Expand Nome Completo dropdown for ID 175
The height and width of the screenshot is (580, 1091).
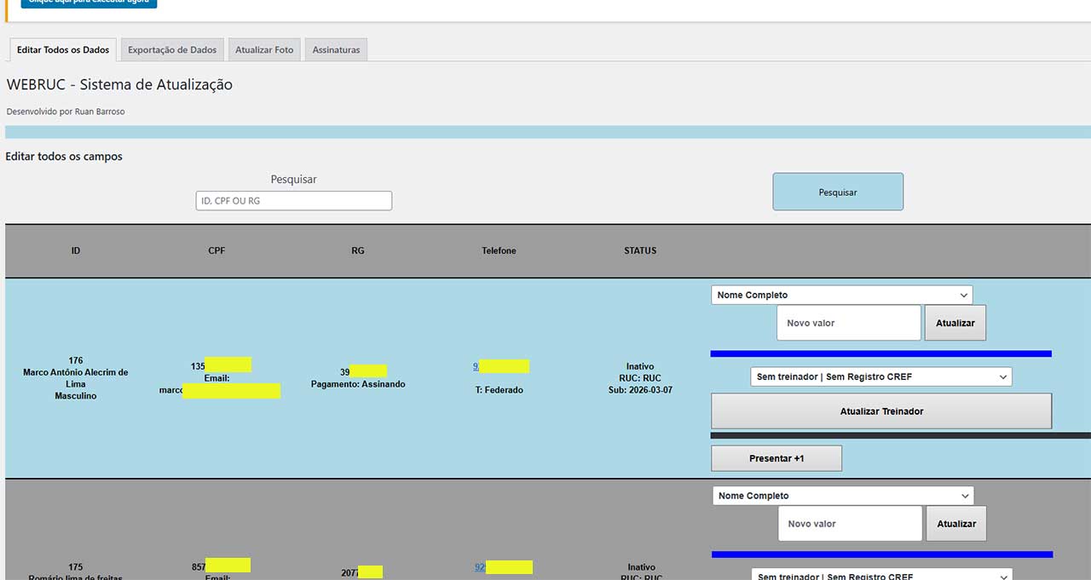tap(842, 496)
